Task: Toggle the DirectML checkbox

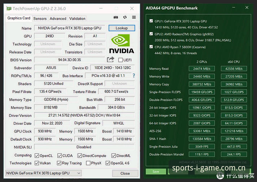Action: (114, 156)
